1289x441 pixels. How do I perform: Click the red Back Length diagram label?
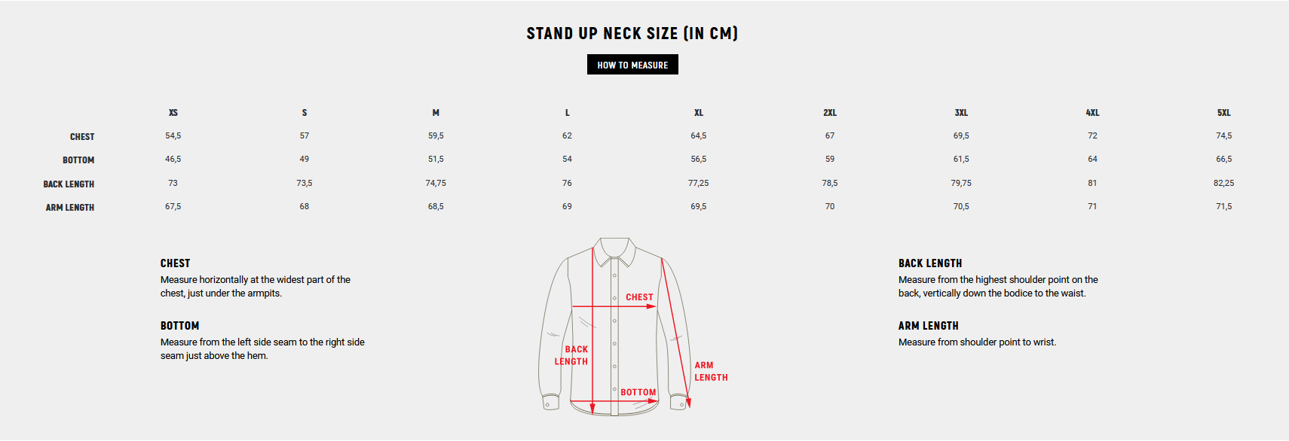click(x=572, y=355)
